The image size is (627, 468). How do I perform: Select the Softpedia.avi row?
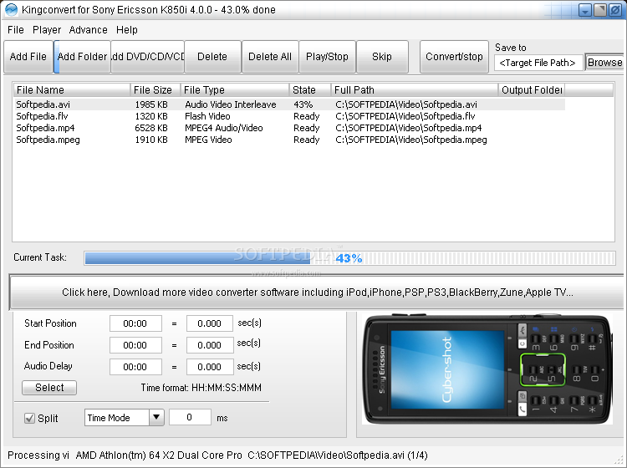(x=289, y=104)
